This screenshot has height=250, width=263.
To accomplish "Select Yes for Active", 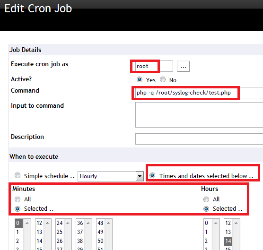I will point(140,79).
